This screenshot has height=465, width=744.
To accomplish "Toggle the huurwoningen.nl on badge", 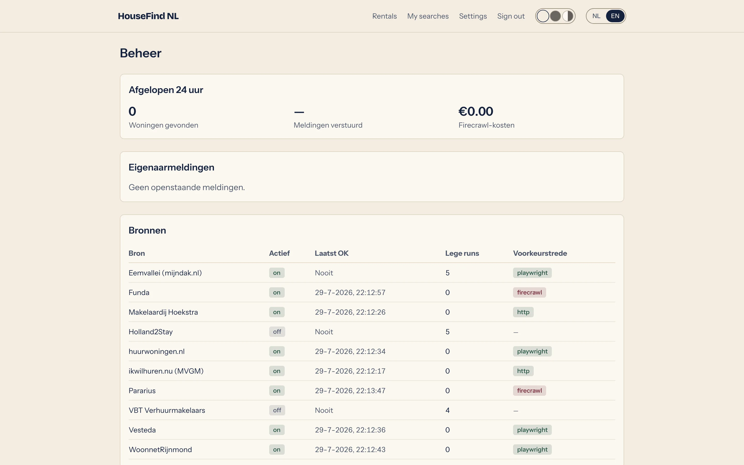I will [277, 352].
